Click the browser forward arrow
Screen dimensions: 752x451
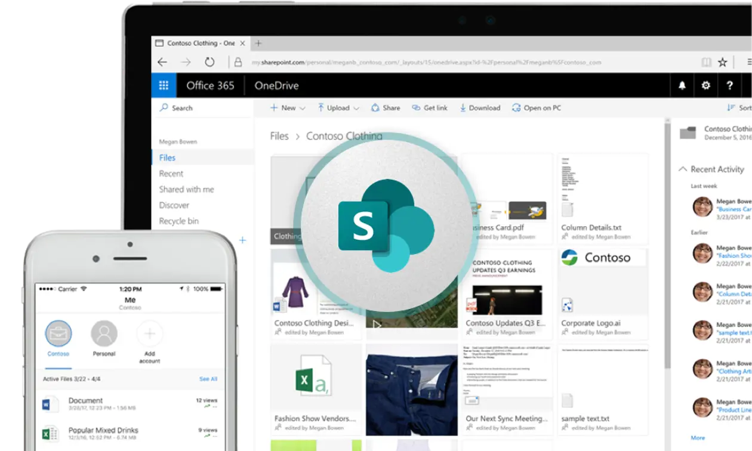point(186,62)
